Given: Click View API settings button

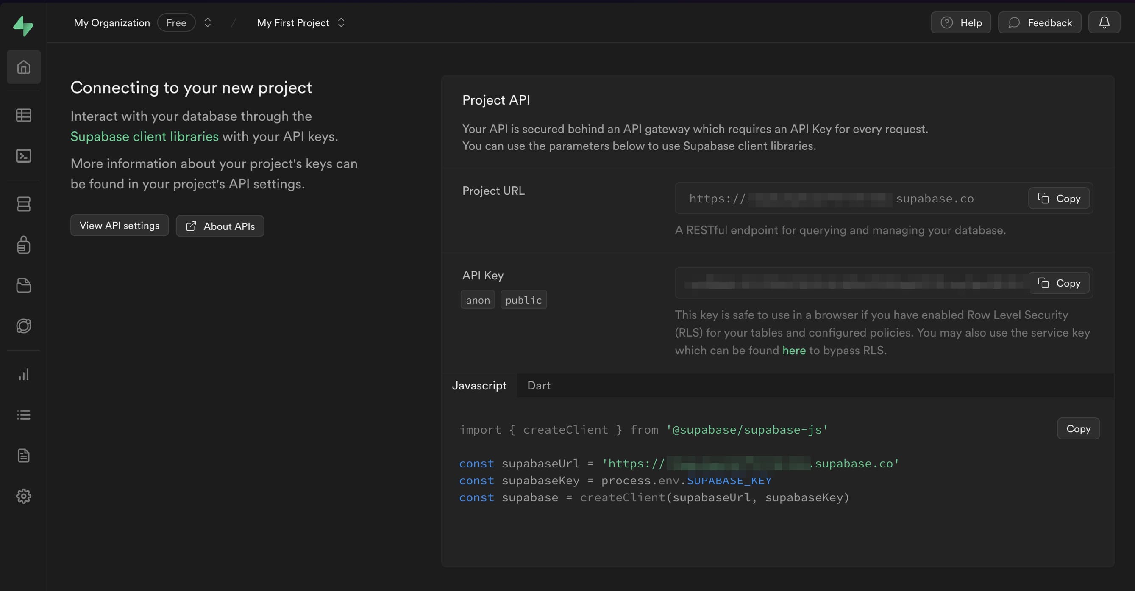Looking at the screenshot, I should click(120, 225).
